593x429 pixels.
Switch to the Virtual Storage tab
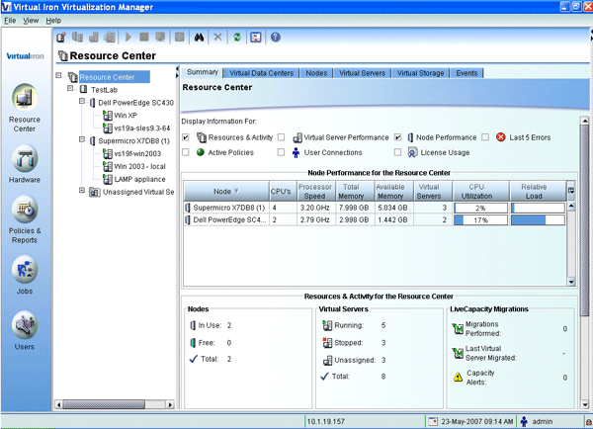(420, 73)
